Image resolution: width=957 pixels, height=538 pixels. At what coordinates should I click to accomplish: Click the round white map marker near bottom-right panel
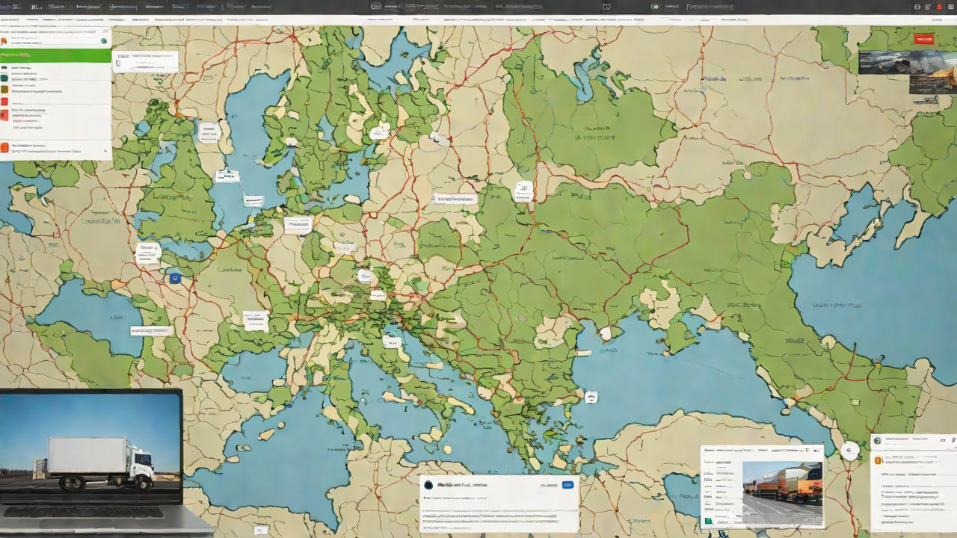[x=849, y=451]
